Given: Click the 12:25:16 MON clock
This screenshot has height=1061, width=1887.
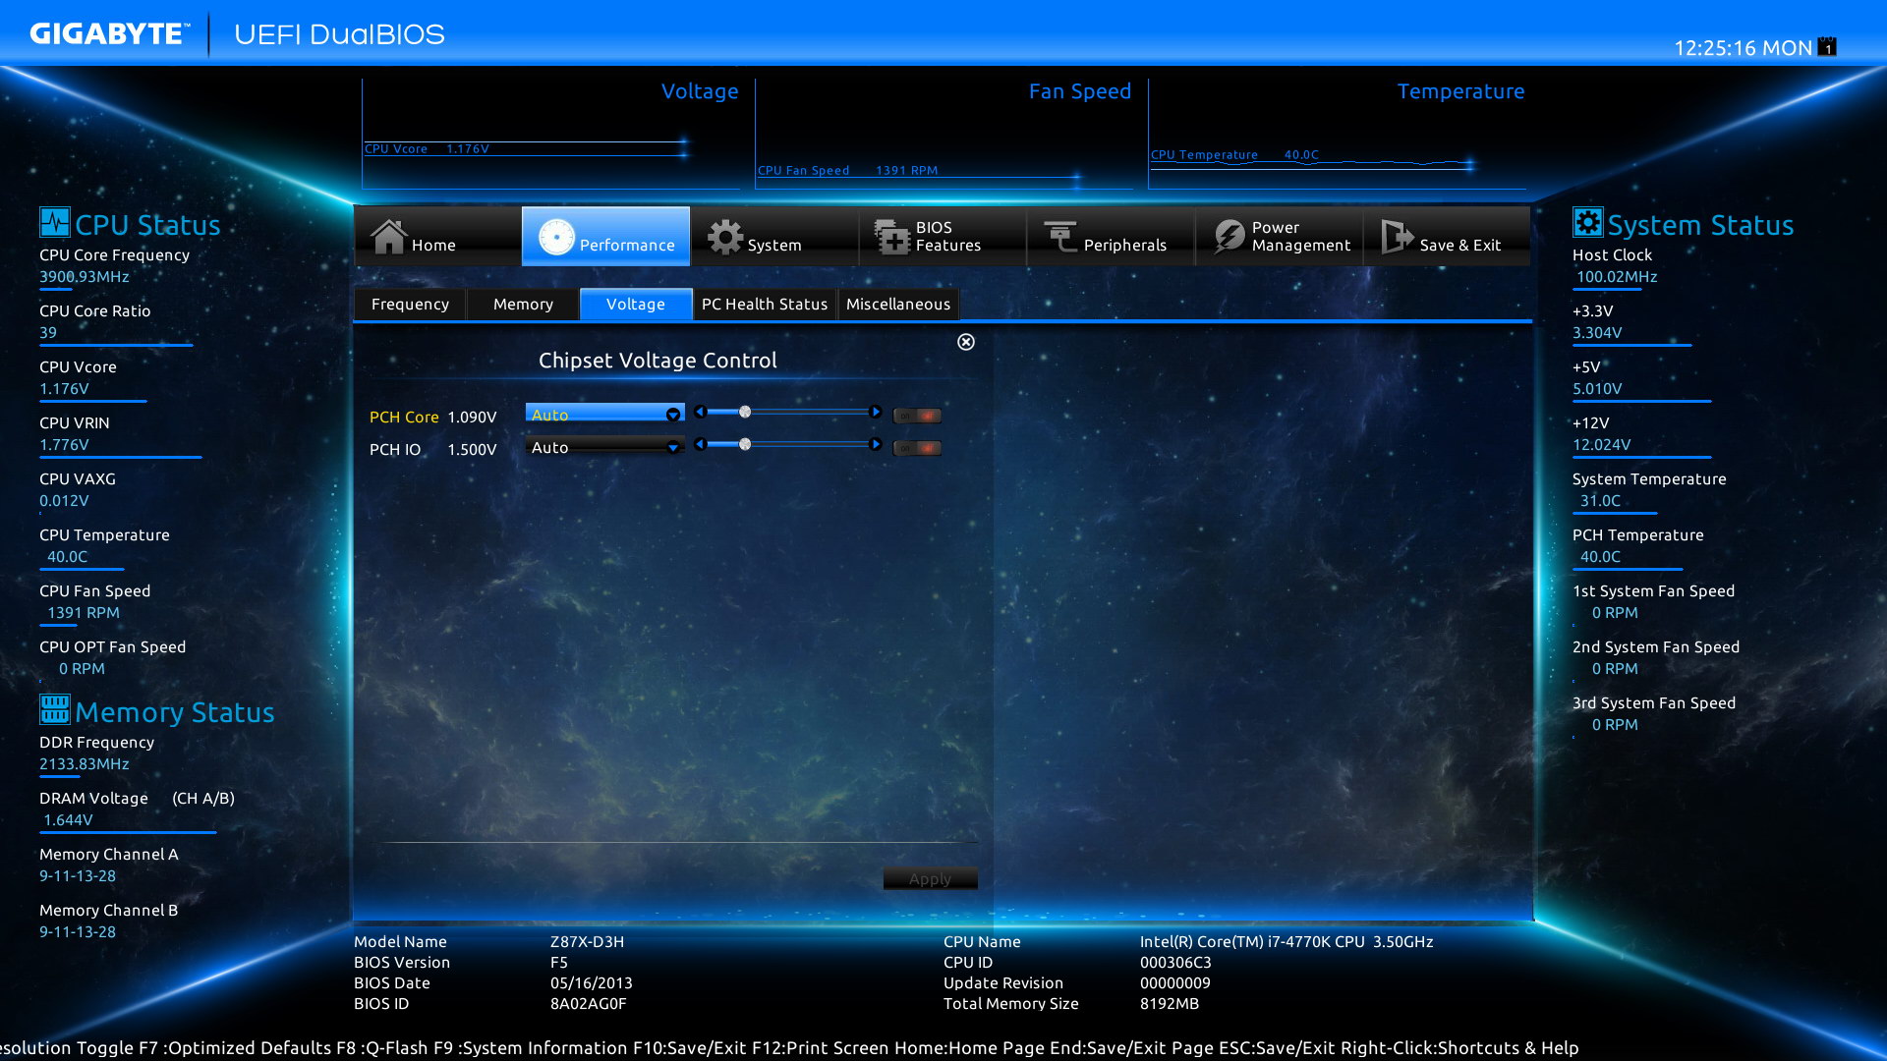Looking at the screenshot, I should click(1743, 48).
